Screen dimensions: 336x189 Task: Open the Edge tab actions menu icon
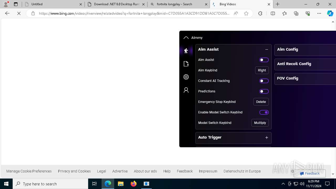(x=16, y=4)
